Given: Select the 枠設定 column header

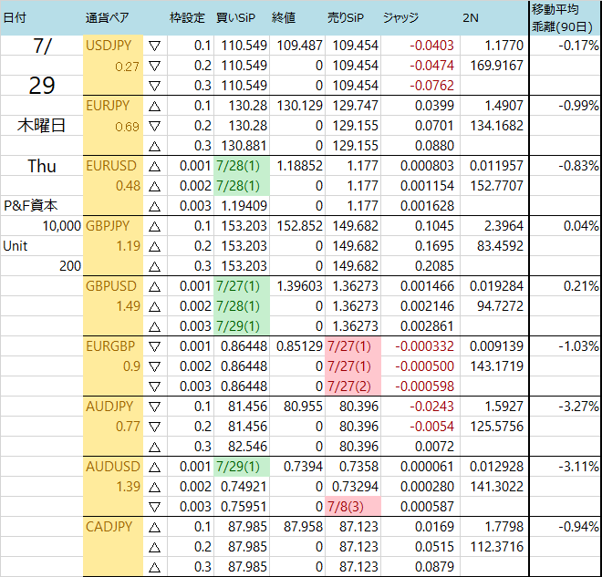Looking at the screenshot, I should point(187,17).
